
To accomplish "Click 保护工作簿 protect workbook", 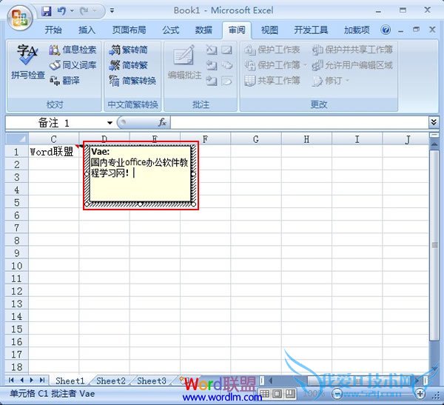I will point(275,65).
